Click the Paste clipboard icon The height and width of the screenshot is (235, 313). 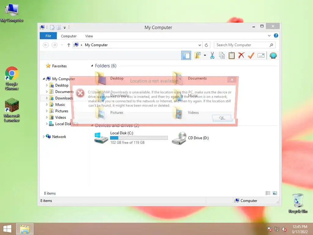point(232,56)
